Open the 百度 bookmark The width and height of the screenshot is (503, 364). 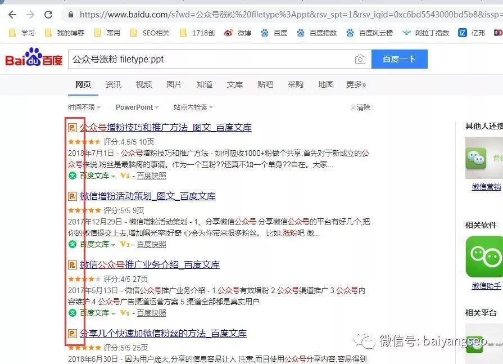pos(274,33)
